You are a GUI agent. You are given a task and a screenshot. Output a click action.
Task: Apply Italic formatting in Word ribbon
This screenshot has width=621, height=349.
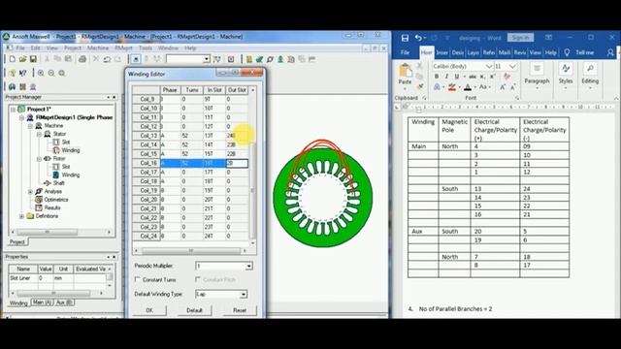pos(446,77)
